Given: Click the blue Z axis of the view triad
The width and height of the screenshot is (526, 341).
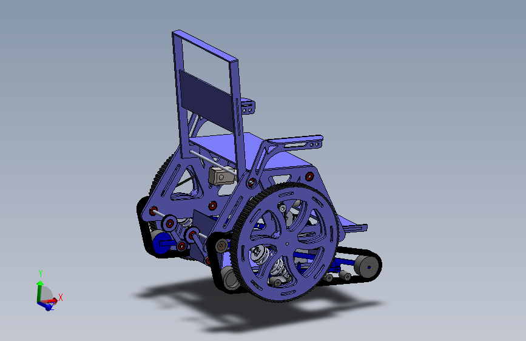Looking at the screenshot, I should tap(46, 306).
